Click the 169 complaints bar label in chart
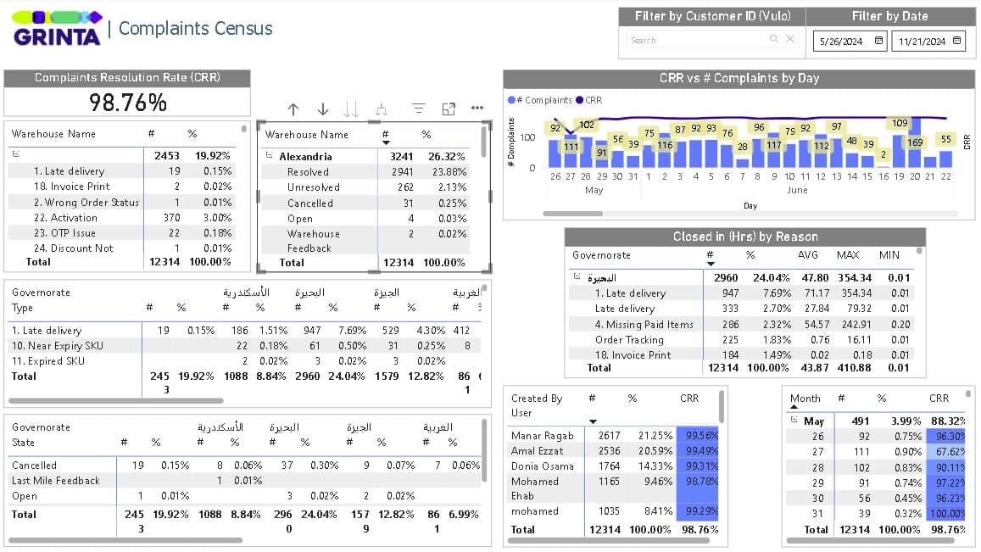981x552 pixels. [915, 142]
